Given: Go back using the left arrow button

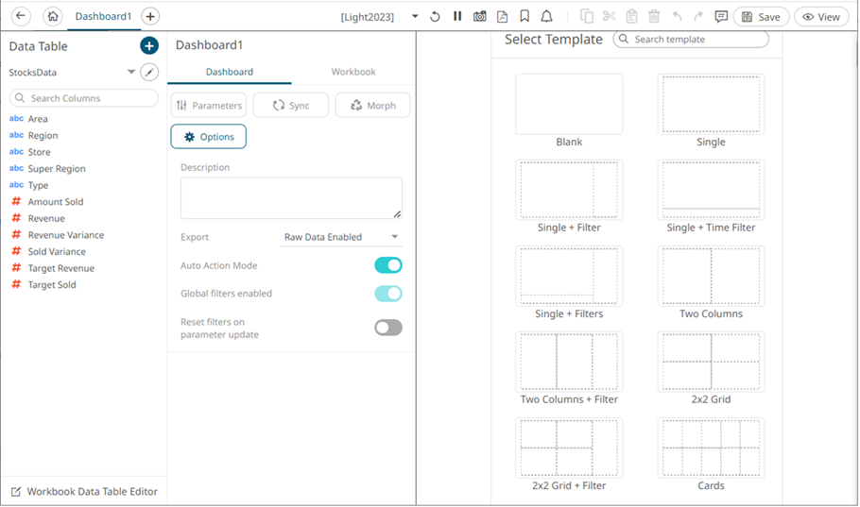Looking at the screenshot, I should [21, 16].
